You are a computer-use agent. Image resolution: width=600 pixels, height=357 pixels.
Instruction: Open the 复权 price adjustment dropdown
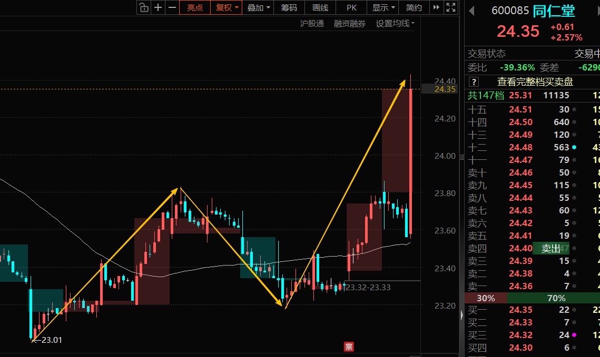point(227,8)
